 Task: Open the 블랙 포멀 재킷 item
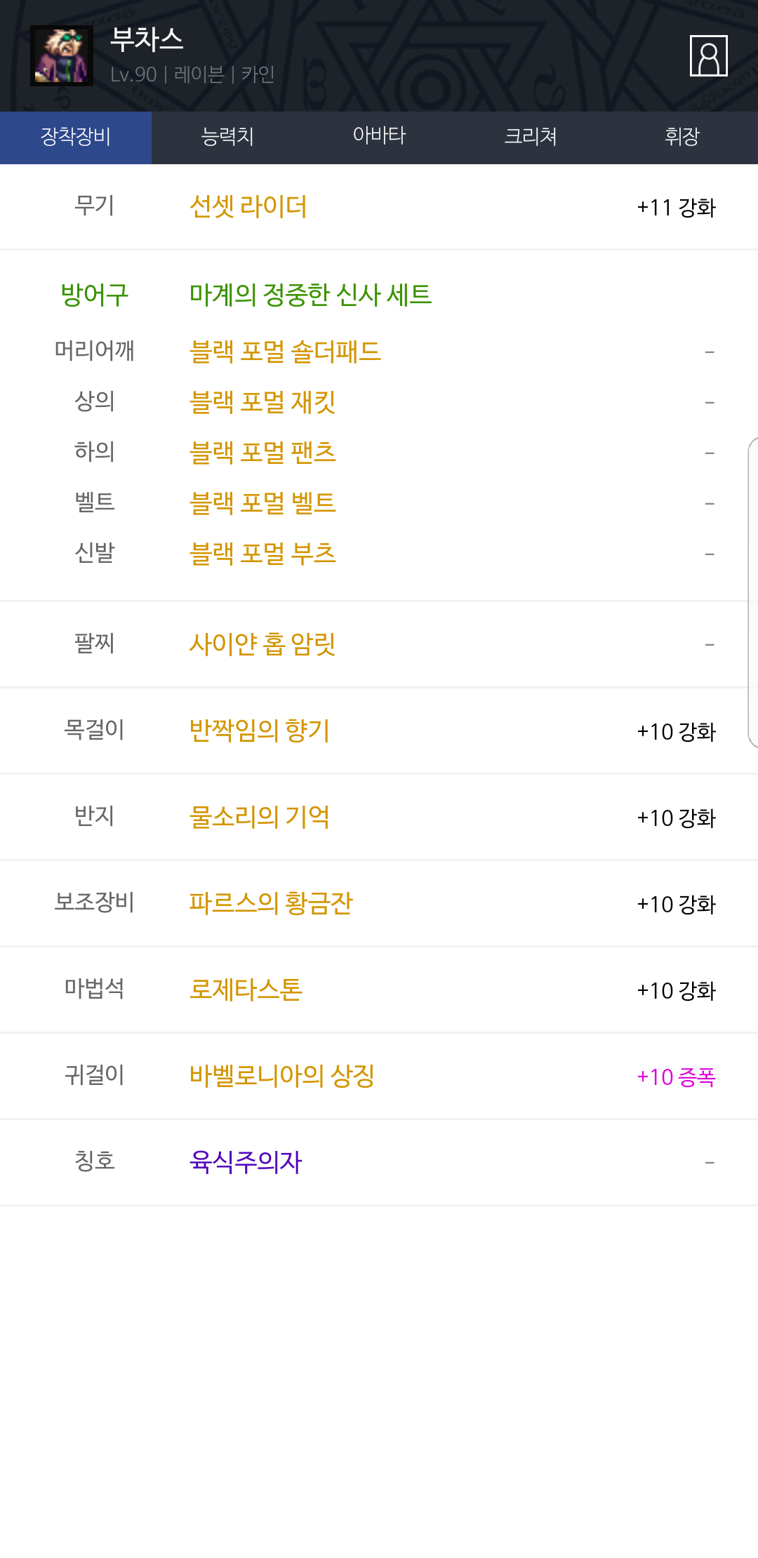tap(262, 402)
